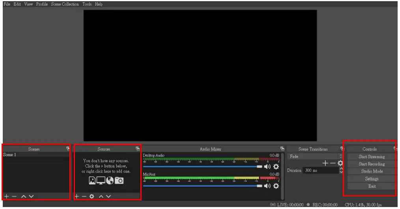Click the Audio Mixer scrollbar
This screenshot has width=400, height=209.
click(x=282, y=176)
